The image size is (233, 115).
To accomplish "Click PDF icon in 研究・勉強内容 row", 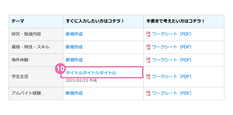I will pos(148,34).
